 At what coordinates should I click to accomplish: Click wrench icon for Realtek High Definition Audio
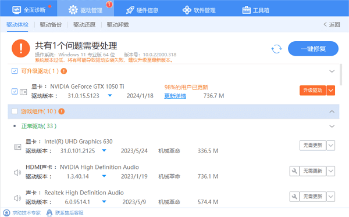(x=294, y=197)
